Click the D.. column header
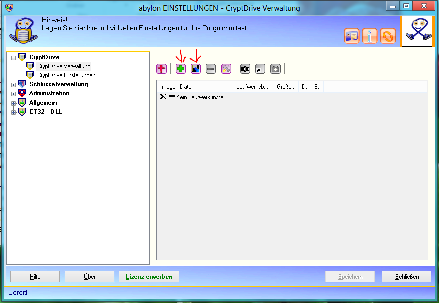Screen dimensions: 439x303 pos(305,87)
